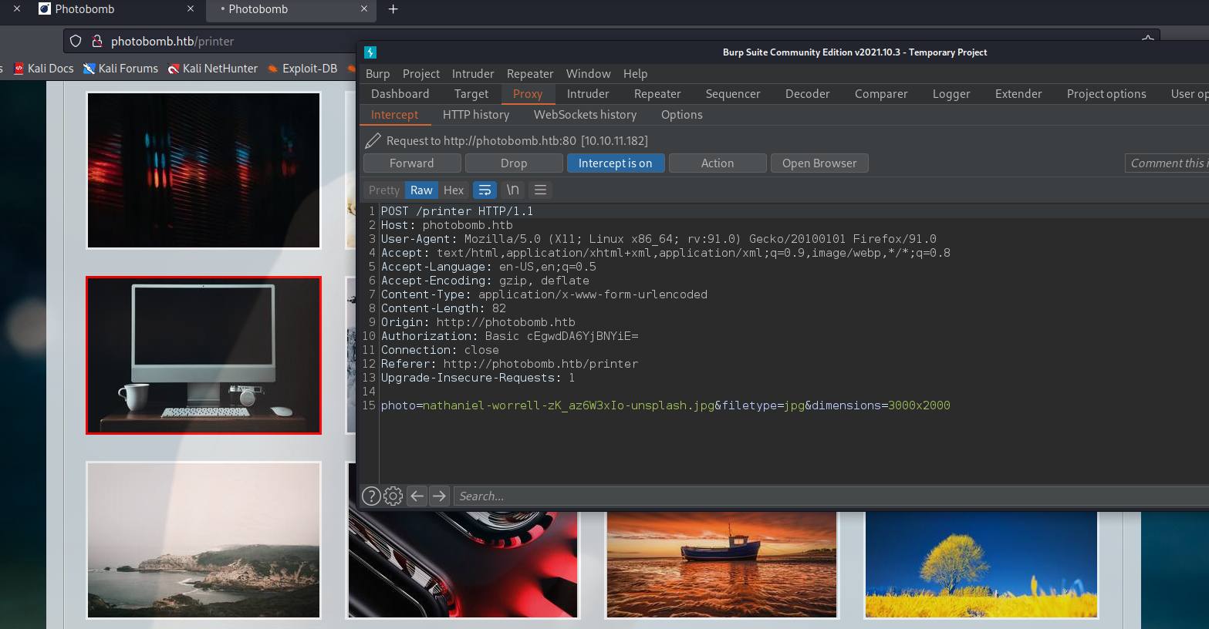Switch to the Target tab

[471, 94]
